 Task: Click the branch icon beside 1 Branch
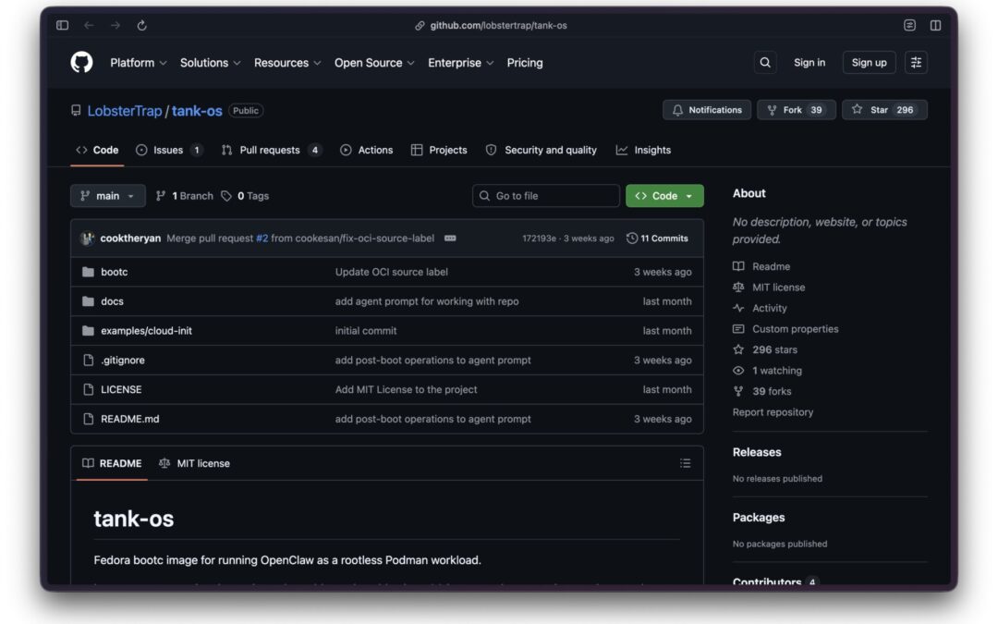coord(161,196)
